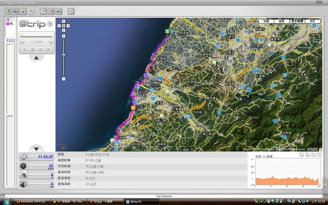Click the first green save toolbar icon
328x205 pixels.
click(8, 11)
